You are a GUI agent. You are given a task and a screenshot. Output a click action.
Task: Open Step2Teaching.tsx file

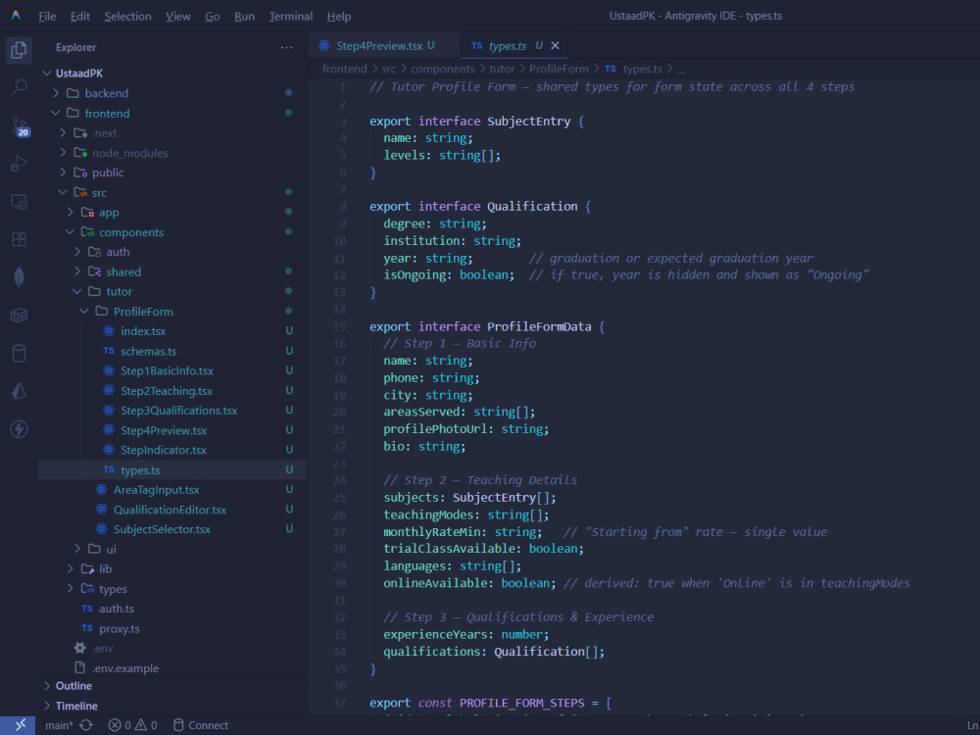pos(172,391)
